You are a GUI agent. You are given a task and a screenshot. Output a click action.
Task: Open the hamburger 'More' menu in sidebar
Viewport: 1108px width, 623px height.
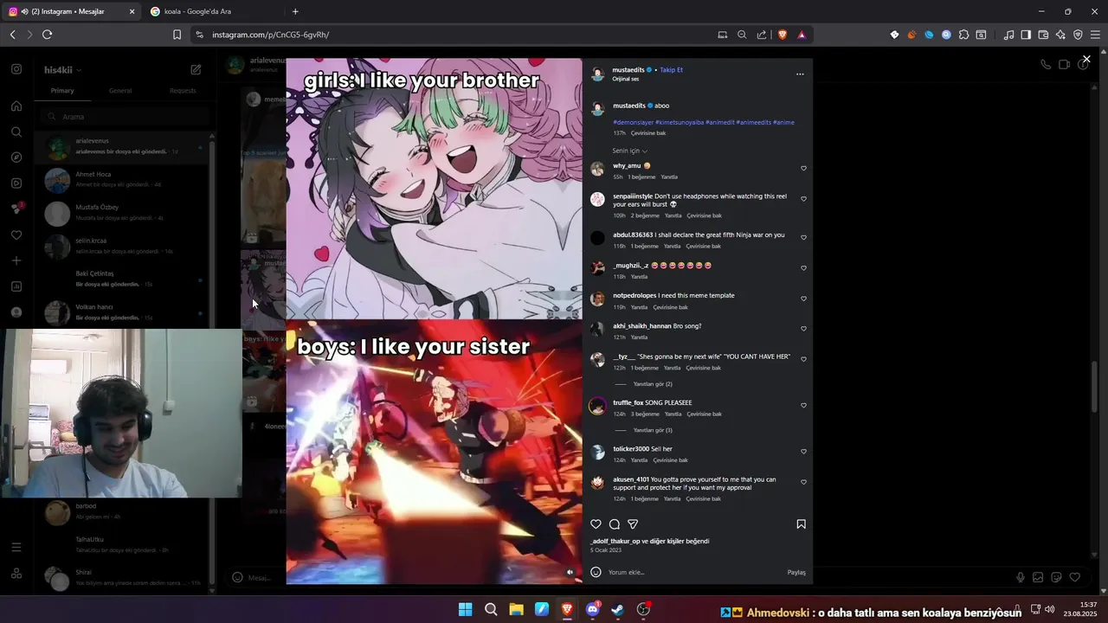coord(16,547)
